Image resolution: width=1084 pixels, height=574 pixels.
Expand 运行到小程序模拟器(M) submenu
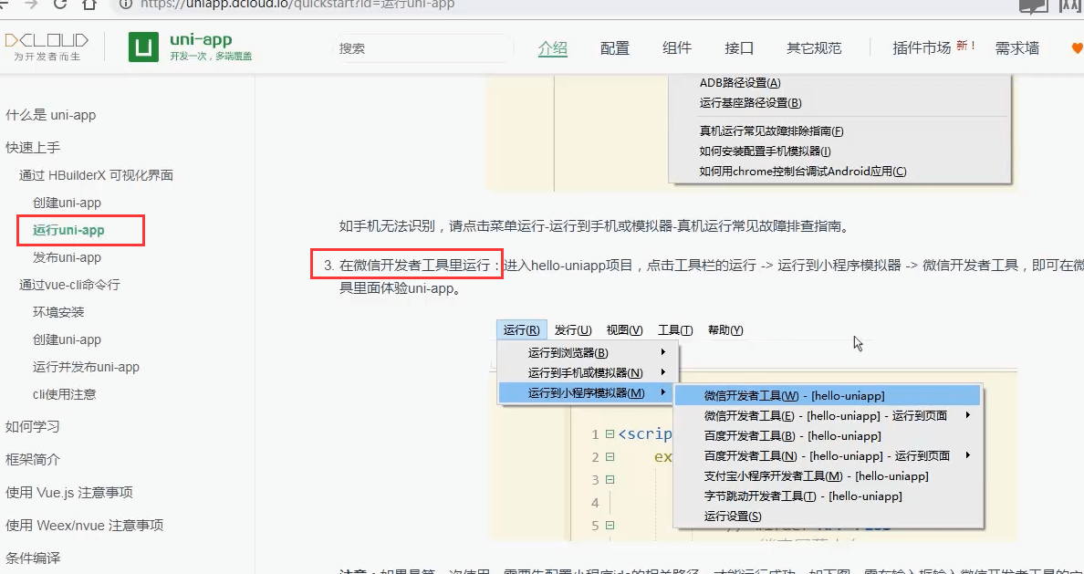pyautogui.click(x=585, y=392)
